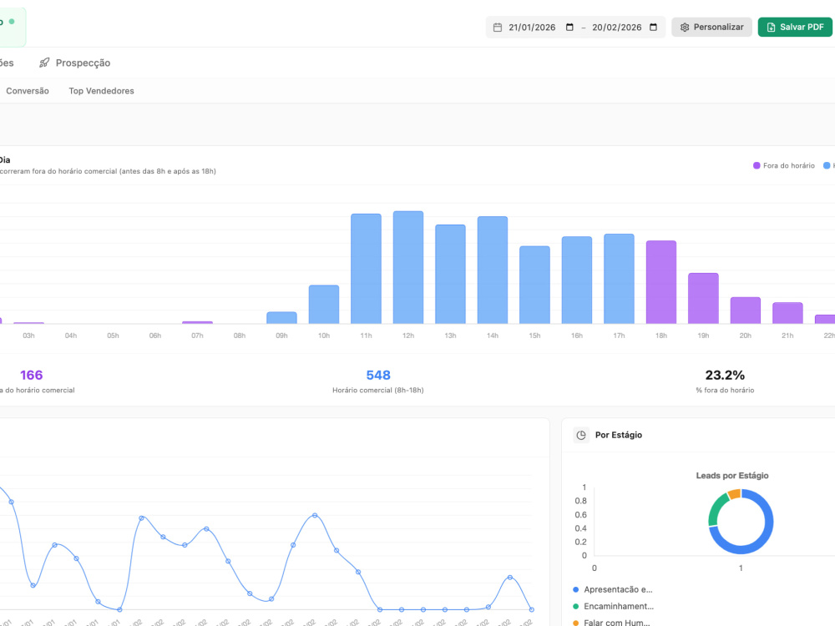Switch to the Prospecção tab
Viewport: 835px width, 626px height.
click(74, 63)
